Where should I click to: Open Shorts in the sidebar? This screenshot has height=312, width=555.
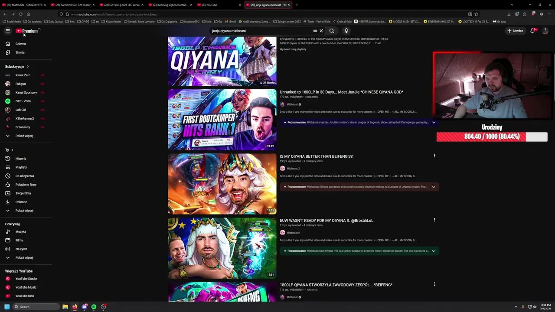coord(20,52)
